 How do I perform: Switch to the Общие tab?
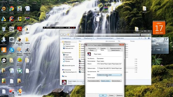coord(92,50)
